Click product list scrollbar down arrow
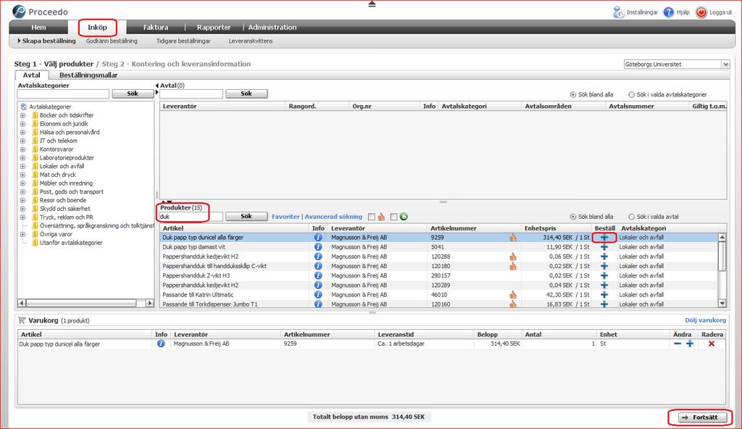The width and height of the screenshot is (742, 429). pos(722,304)
